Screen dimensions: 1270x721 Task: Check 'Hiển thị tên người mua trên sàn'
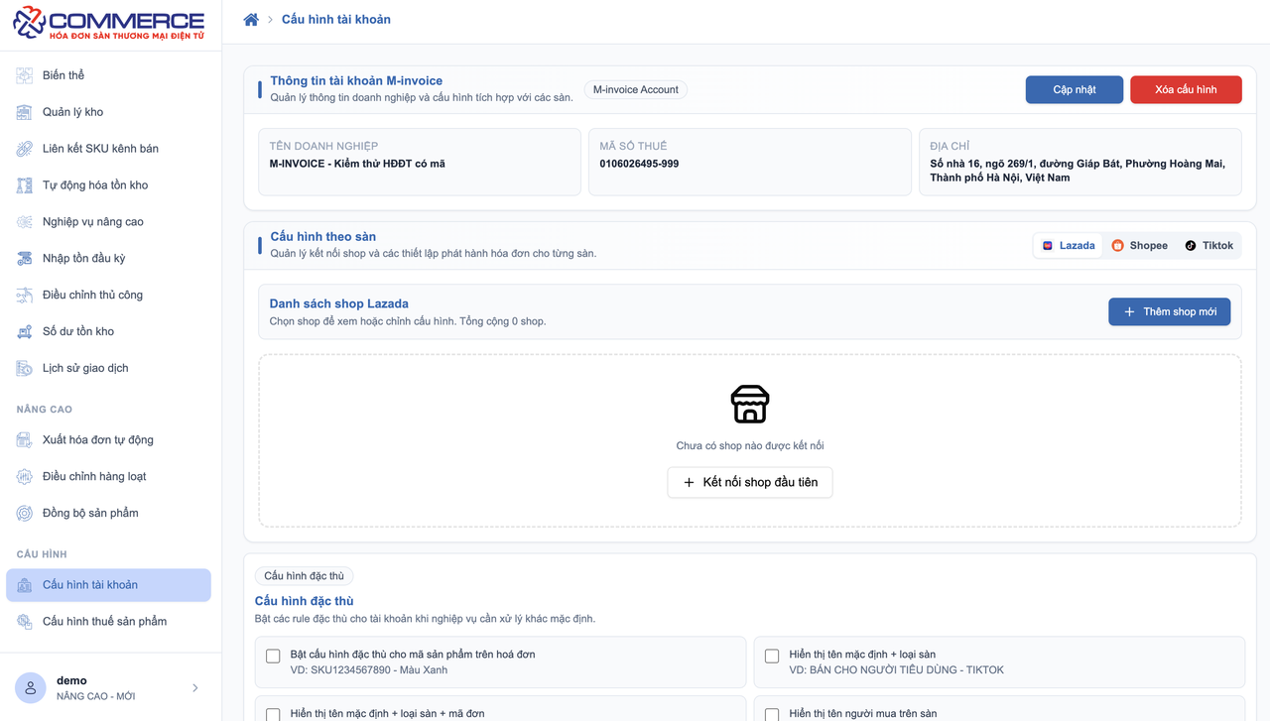pyautogui.click(x=772, y=714)
